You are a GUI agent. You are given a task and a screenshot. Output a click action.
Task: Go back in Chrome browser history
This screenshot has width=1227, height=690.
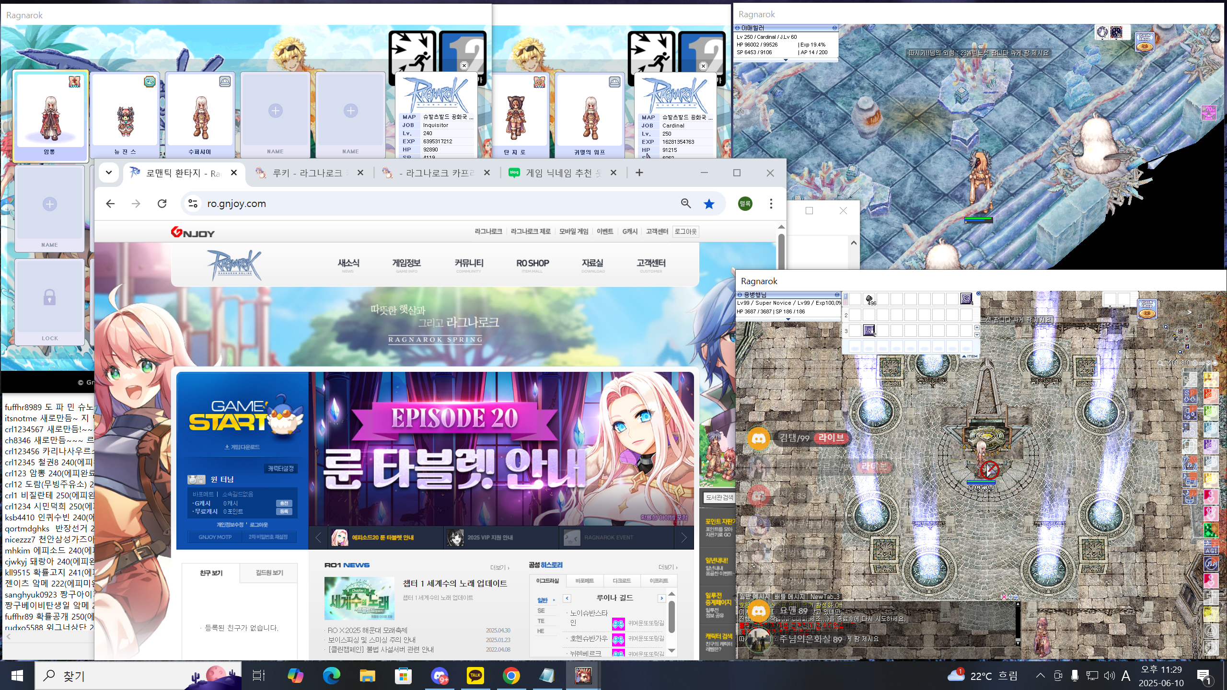pyautogui.click(x=110, y=204)
